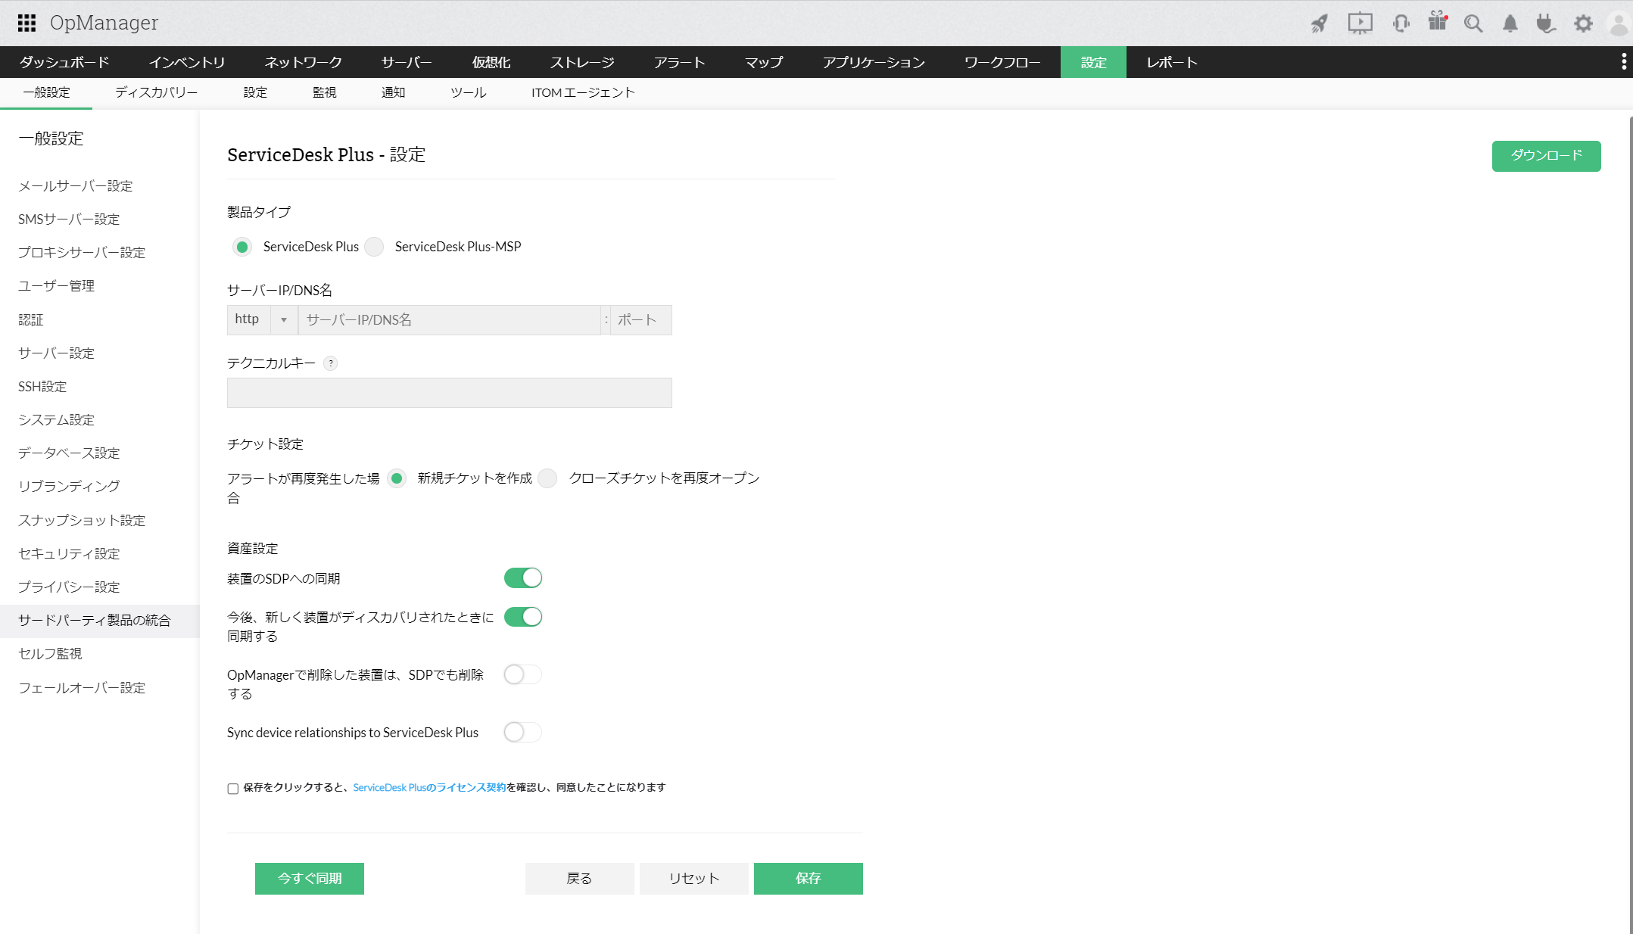The width and height of the screenshot is (1633, 934).
Task: Open the user profile avatar menu
Action: 1618,23
